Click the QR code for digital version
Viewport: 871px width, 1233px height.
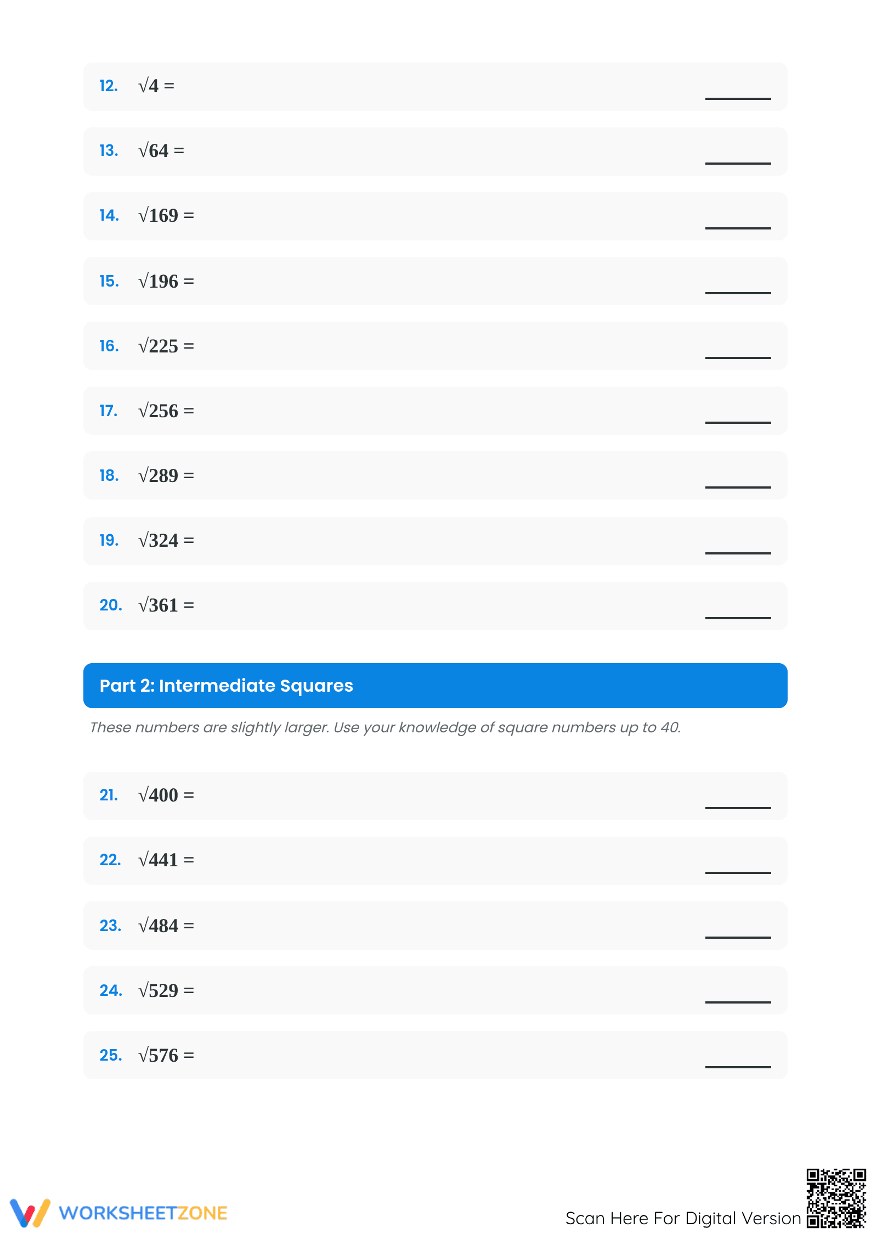tap(836, 1198)
